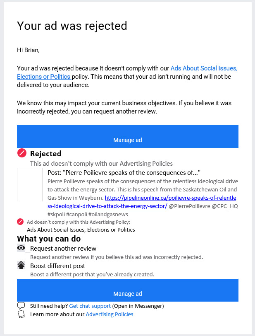Click the up-arrow Boost different post icon
Image resolution: width=255 pixels, height=336 pixels.
pyautogui.click(x=21, y=265)
